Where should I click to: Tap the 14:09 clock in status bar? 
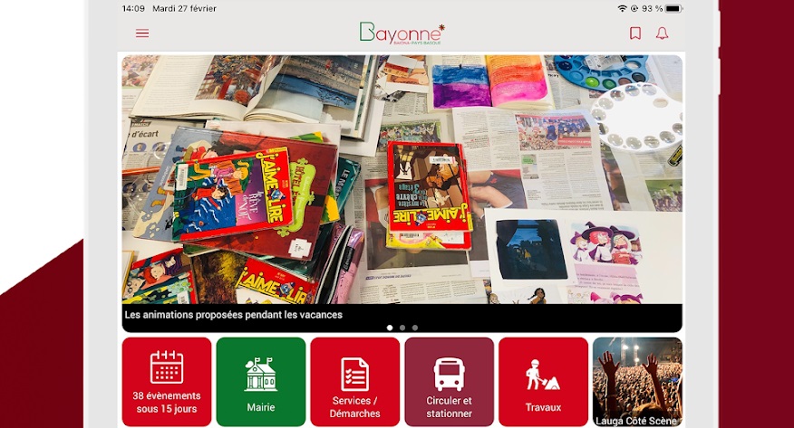click(x=133, y=8)
